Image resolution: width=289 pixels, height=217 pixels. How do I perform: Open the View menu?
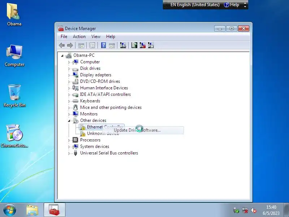coord(96,37)
